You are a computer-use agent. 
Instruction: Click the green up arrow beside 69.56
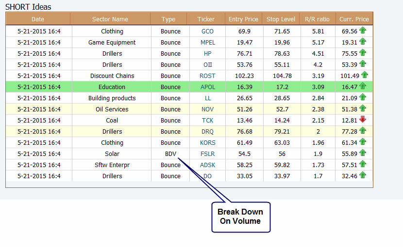pos(363,30)
